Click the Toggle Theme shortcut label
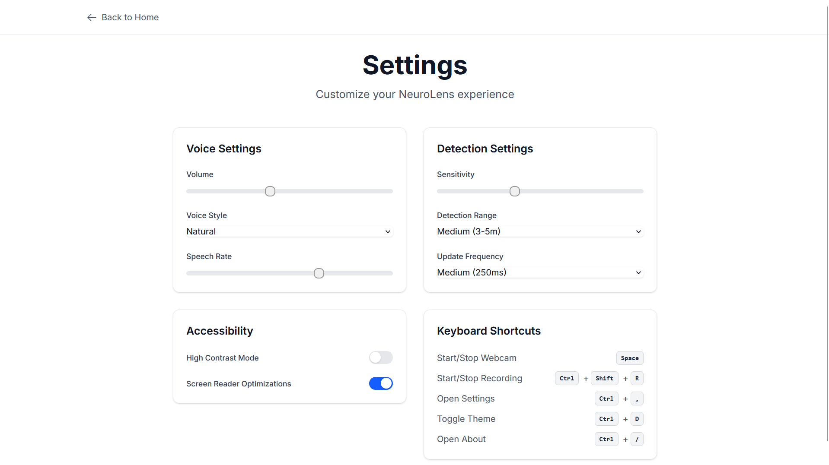 (466, 419)
